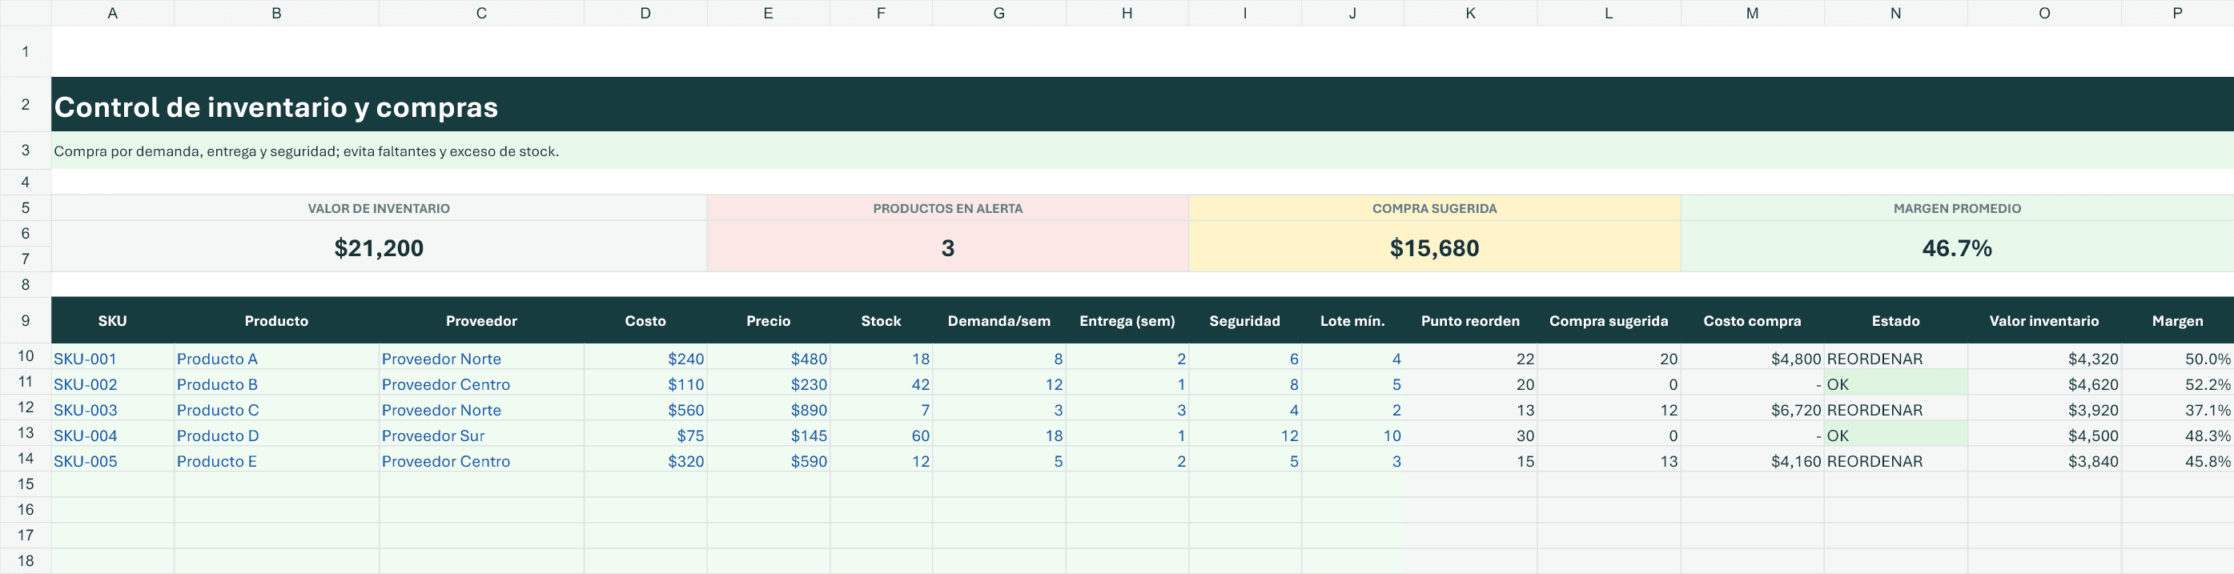Select the OK status for SKU-004
2234x574 pixels.
[1896, 436]
